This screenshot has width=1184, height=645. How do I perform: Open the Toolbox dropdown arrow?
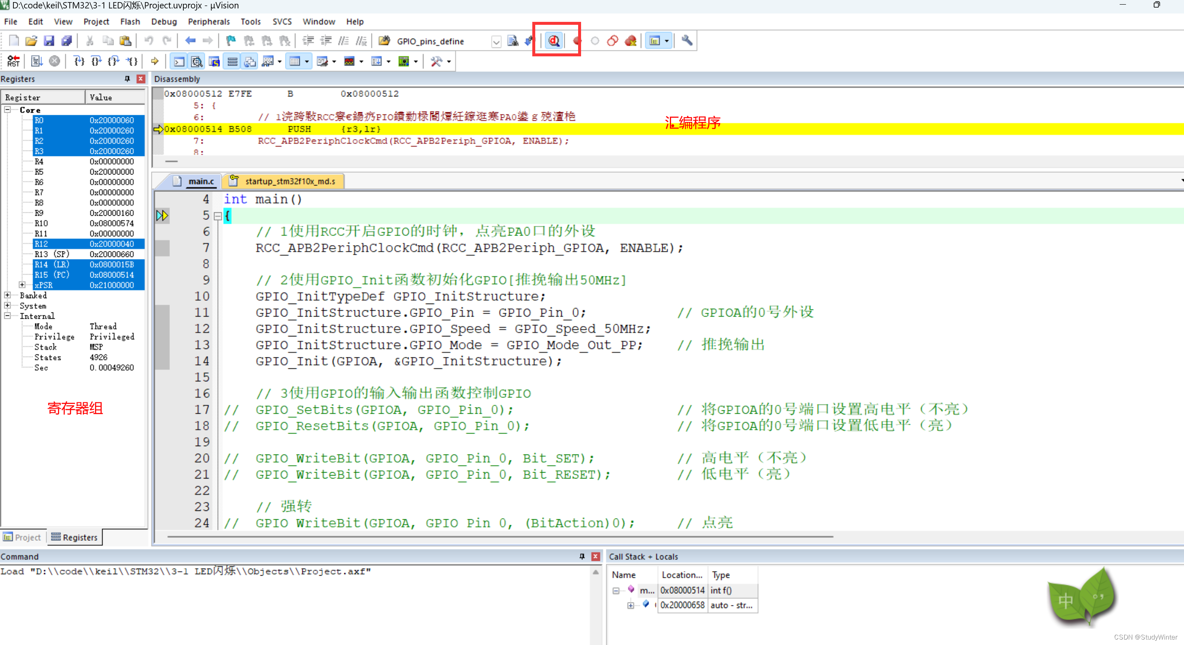click(x=449, y=61)
